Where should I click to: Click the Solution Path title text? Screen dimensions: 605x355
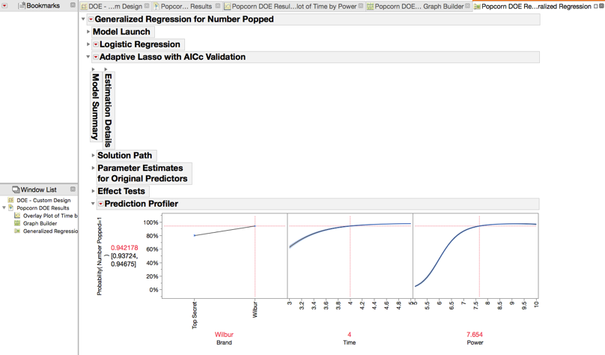tap(124, 155)
